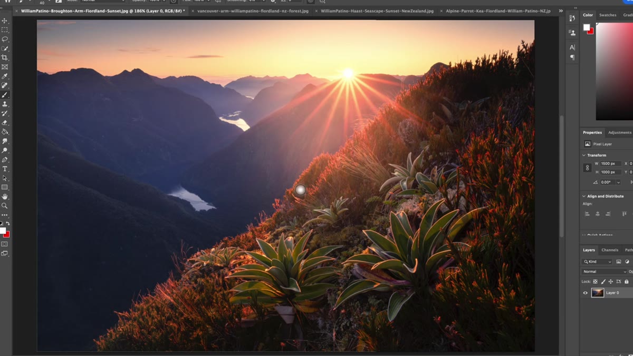633x356 pixels.
Task: Switch to the Adjustments tab
Action: coord(620,133)
